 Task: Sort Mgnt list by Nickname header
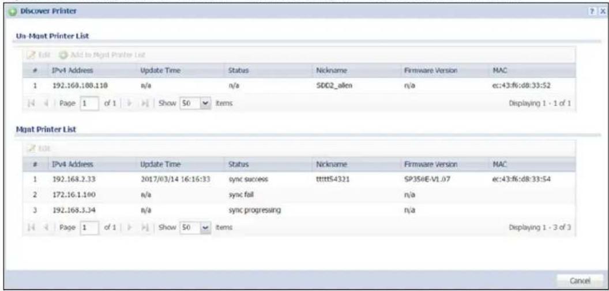pyautogui.click(x=356, y=165)
